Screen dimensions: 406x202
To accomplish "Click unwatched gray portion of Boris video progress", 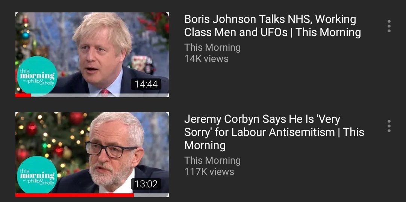I will [x=100, y=95].
